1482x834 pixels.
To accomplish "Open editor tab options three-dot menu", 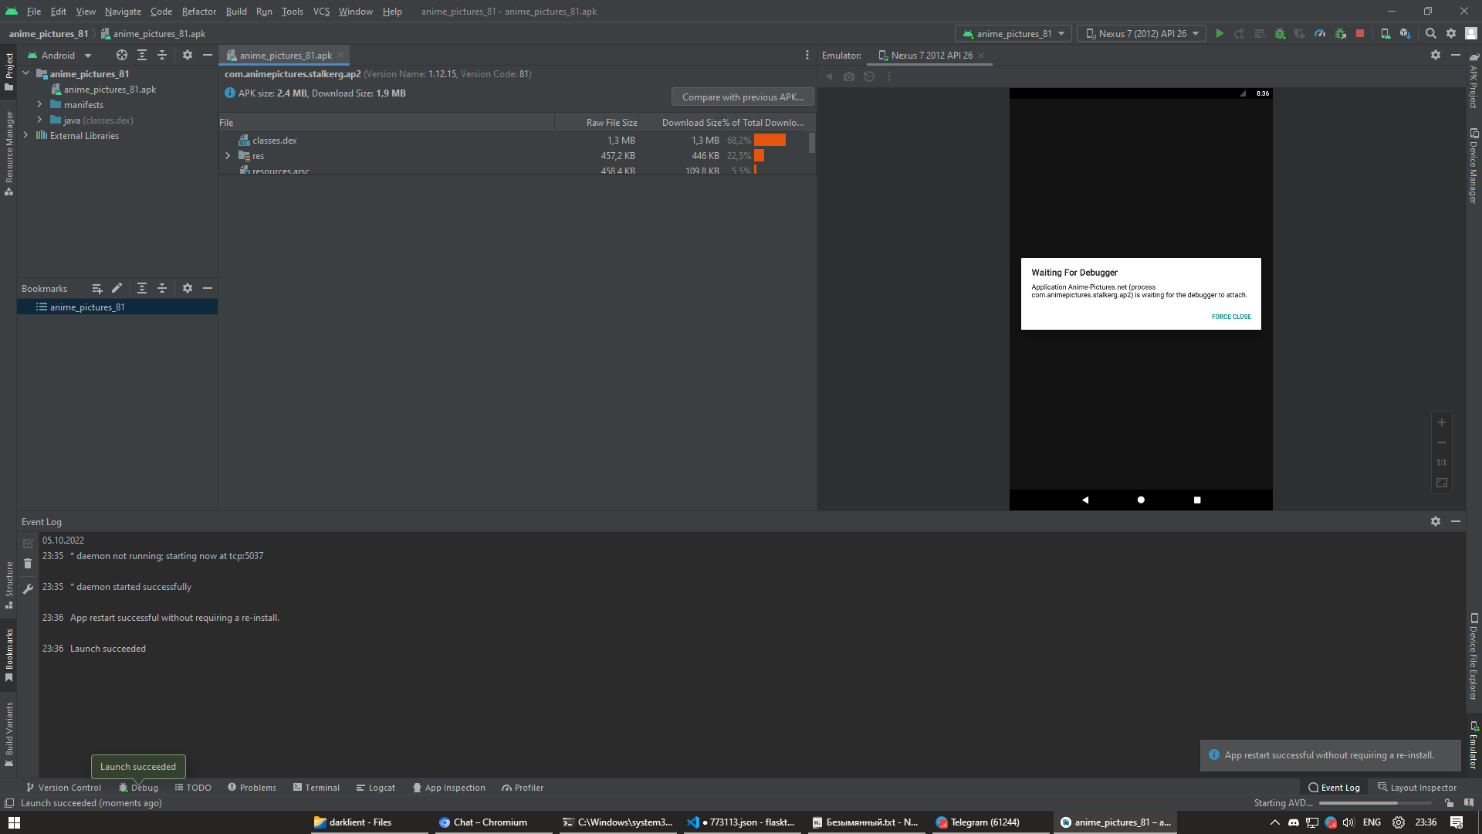I will pyautogui.click(x=807, y=56).
